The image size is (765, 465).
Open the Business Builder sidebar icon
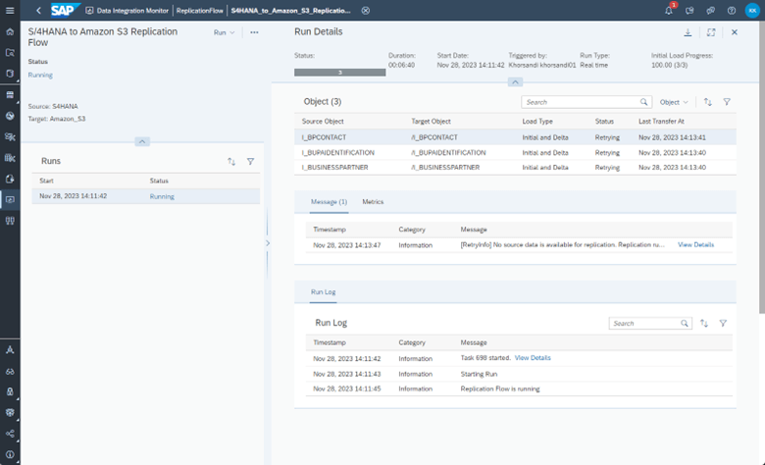[x=10, y=136]
